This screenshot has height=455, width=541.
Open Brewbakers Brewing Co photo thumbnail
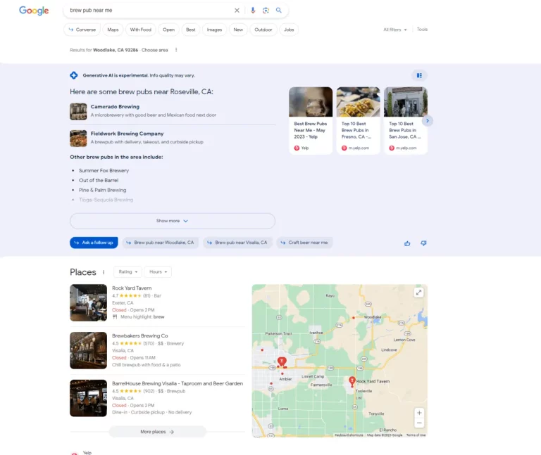88,350
